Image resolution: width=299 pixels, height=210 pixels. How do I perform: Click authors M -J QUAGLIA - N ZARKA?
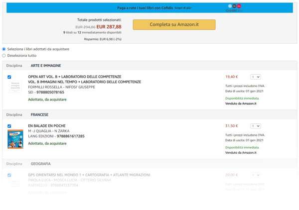(49, 131)
